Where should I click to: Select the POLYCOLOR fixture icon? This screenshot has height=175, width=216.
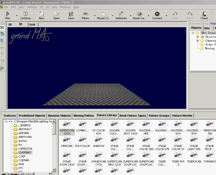pos(83,140)
